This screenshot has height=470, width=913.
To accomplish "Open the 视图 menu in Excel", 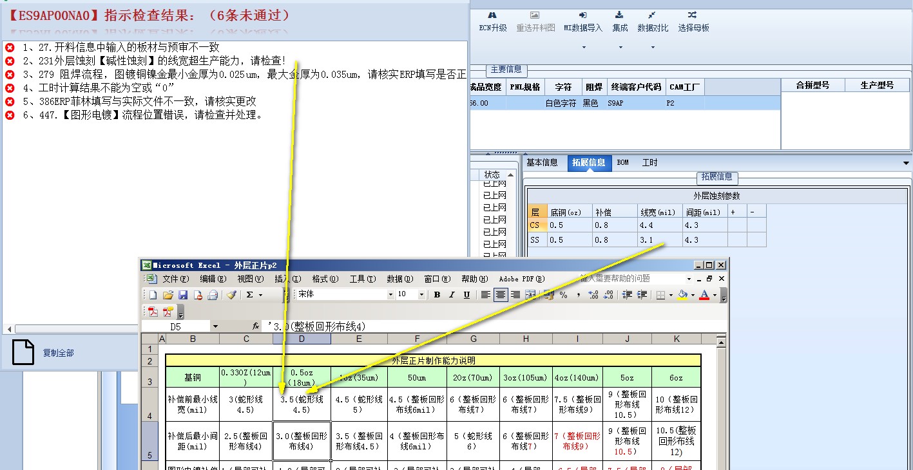I will (250, 279).
